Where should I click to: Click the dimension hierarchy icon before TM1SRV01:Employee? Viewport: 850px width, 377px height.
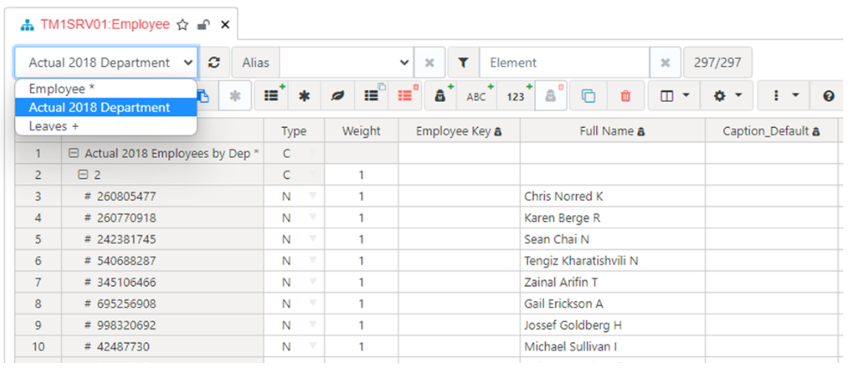[27, 25]
